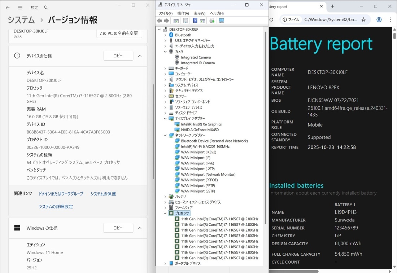Reload the Battery report page

pyautogui.click(x=271, y=19)
